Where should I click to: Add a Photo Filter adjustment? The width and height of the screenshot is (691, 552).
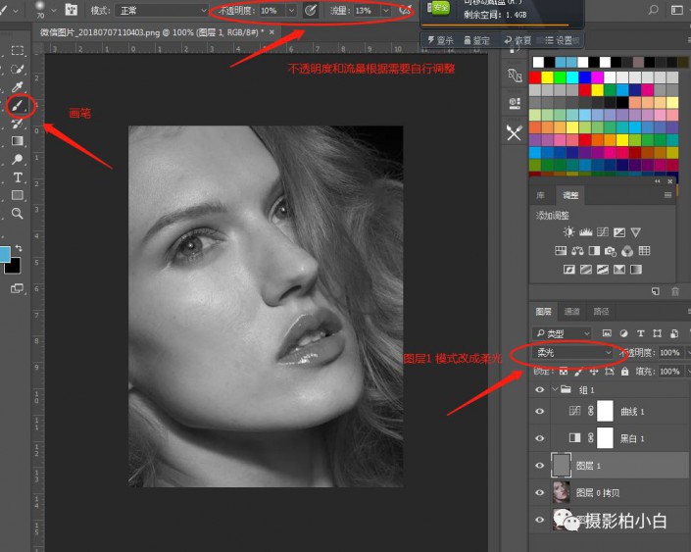coord(611,251)
